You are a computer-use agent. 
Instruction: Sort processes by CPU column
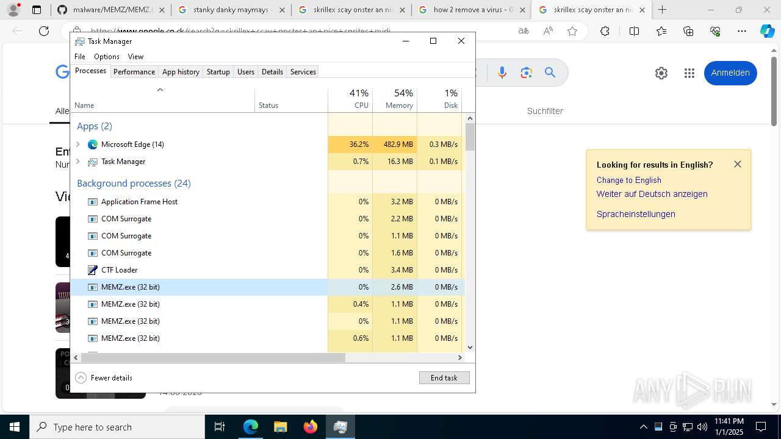[350, 99]
